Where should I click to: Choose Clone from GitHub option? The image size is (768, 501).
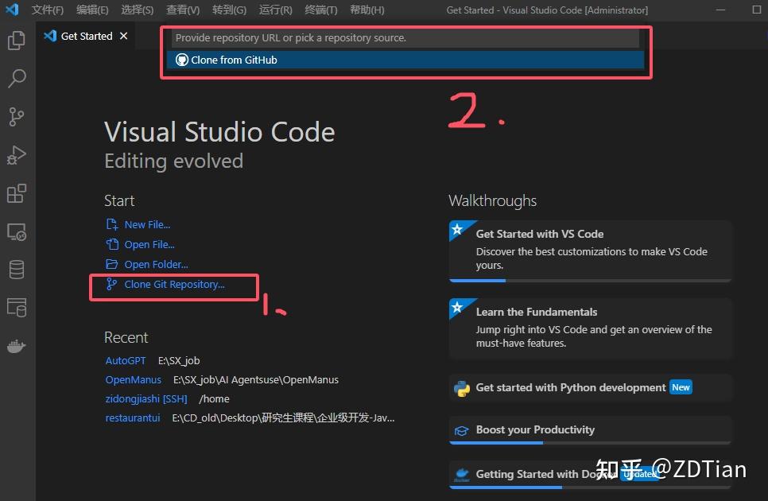pos(405,60)
